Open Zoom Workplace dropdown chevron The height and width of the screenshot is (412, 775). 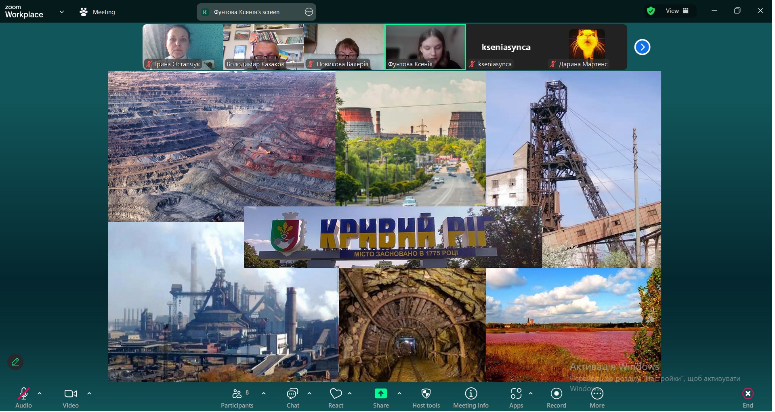pos(62,12)
